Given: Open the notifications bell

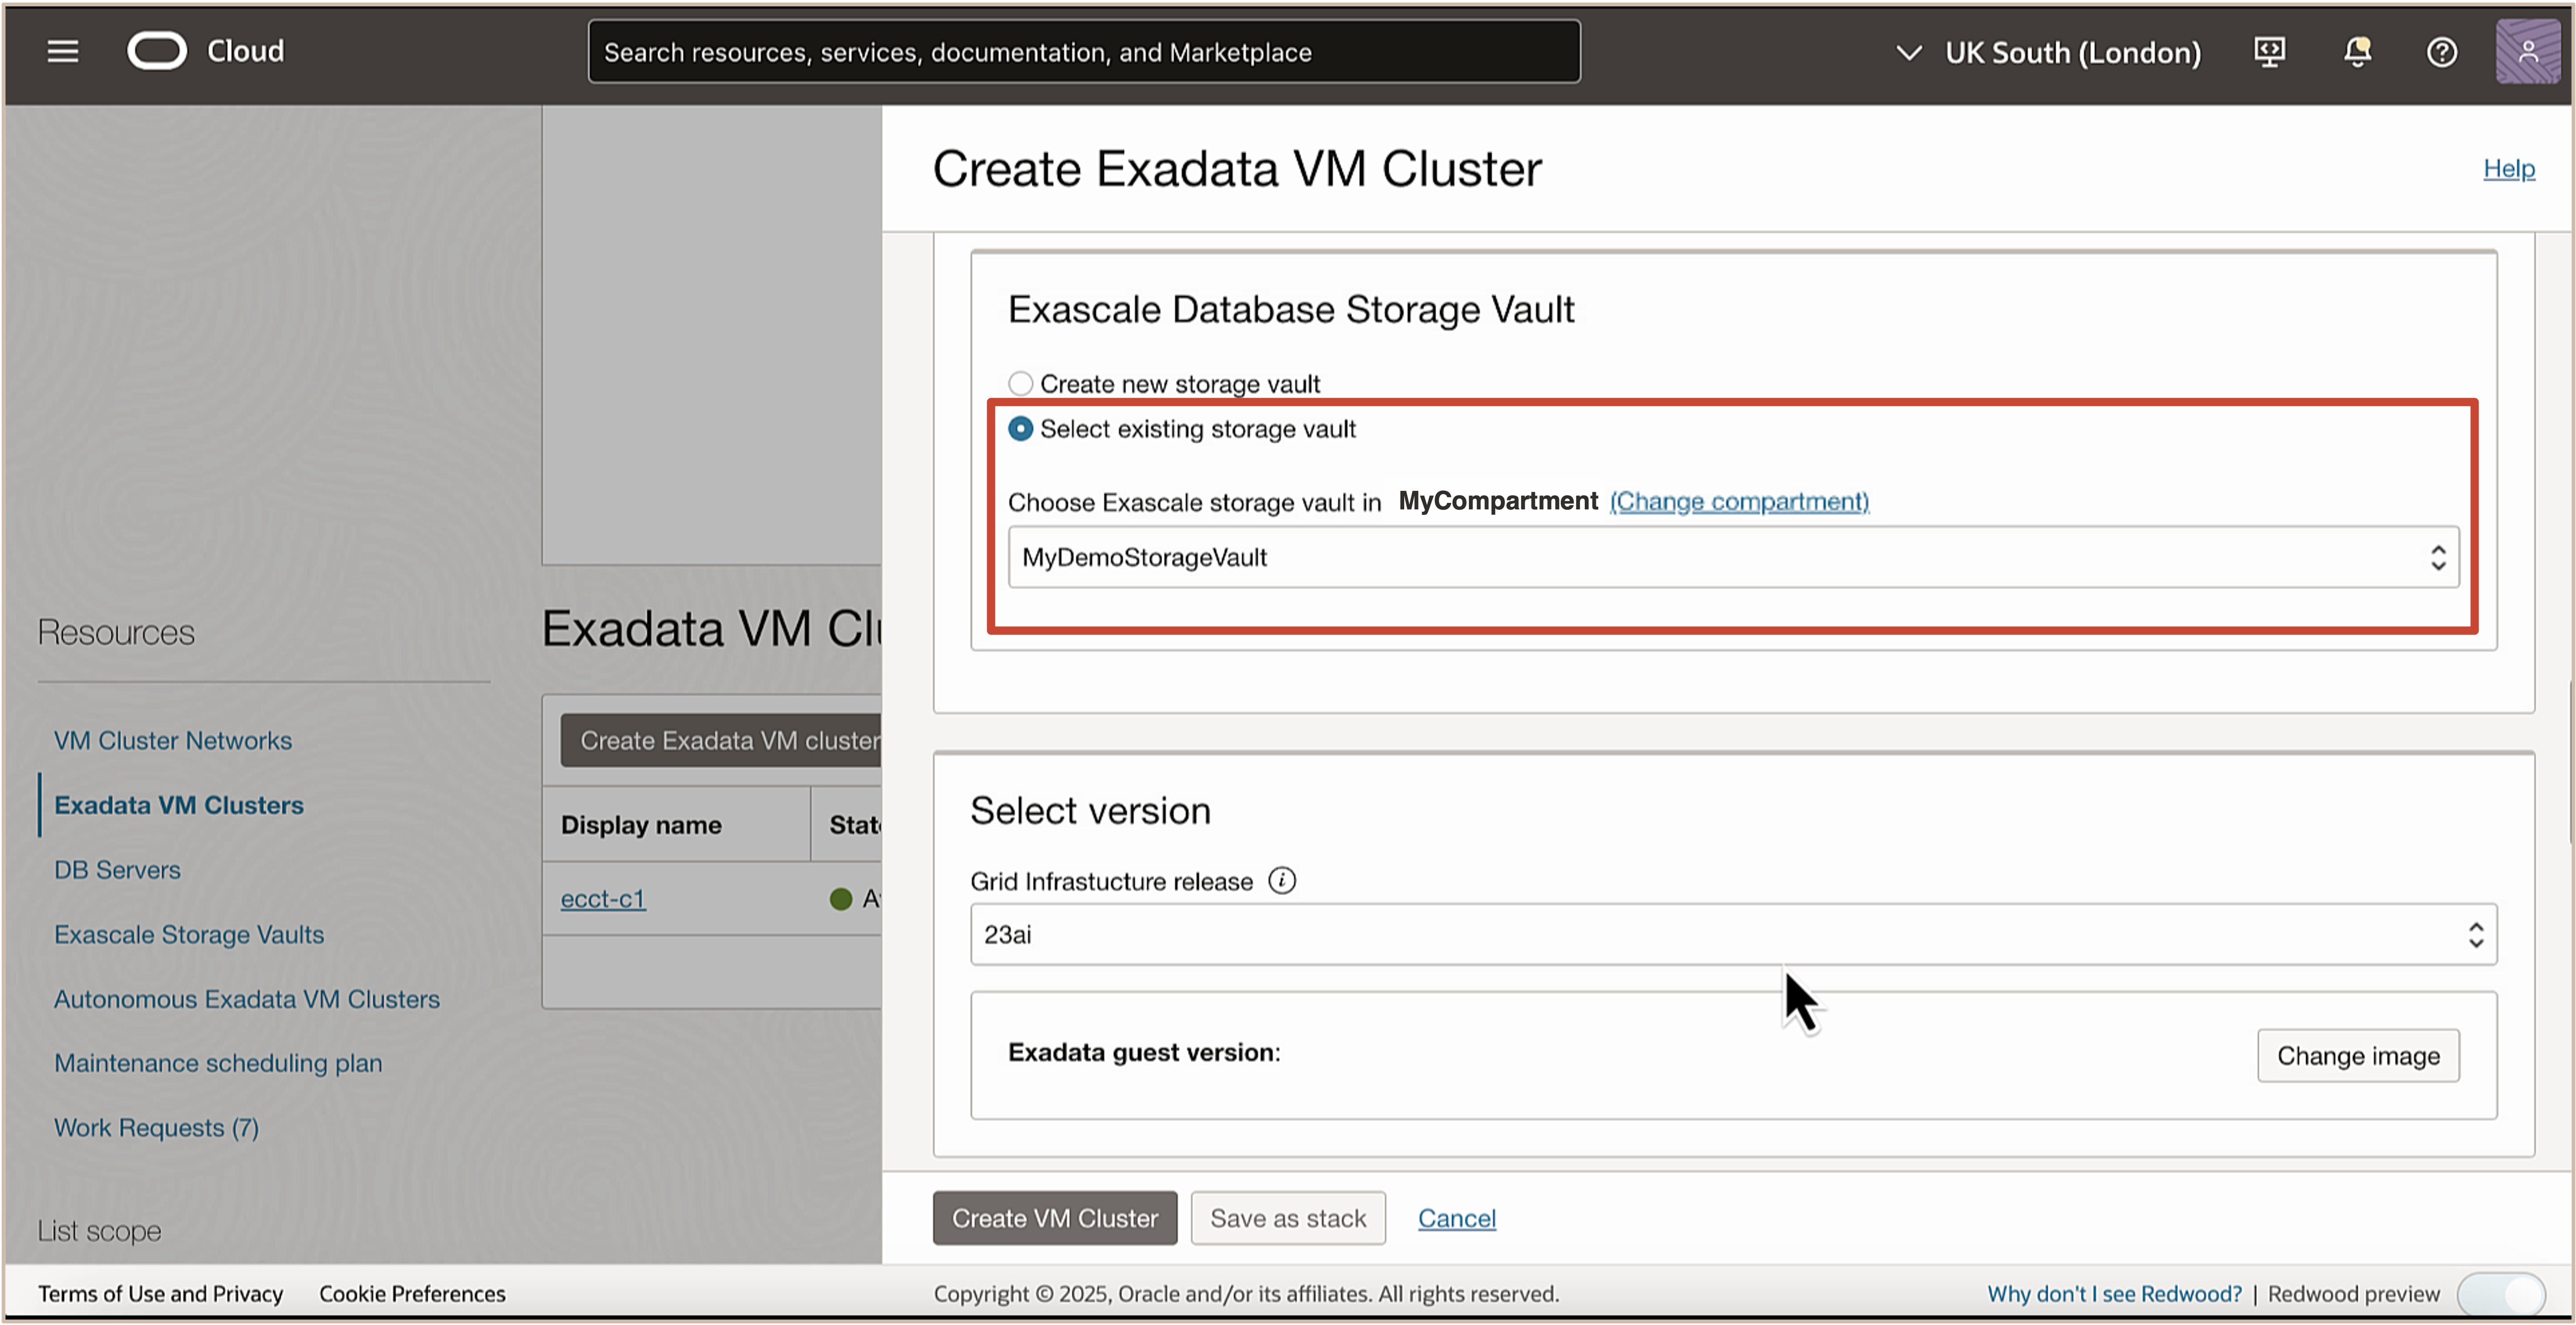Looking at the screenshot, I should click(x=2357, y=52).
